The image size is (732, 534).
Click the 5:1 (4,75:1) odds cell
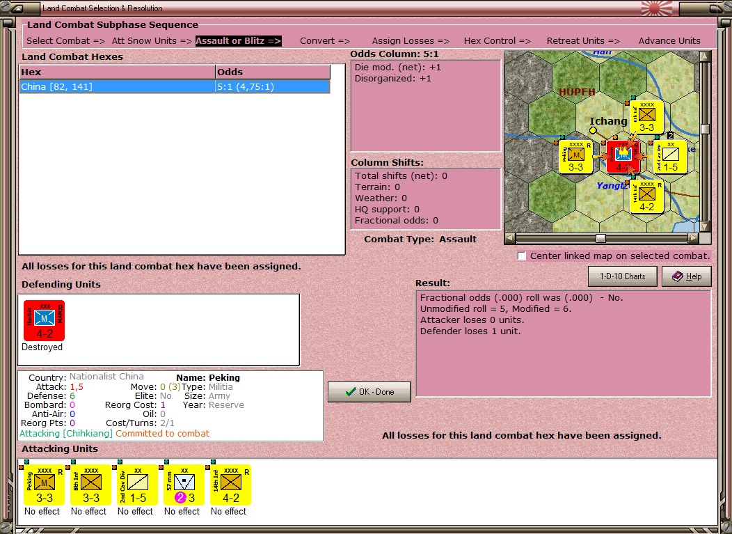273,86
